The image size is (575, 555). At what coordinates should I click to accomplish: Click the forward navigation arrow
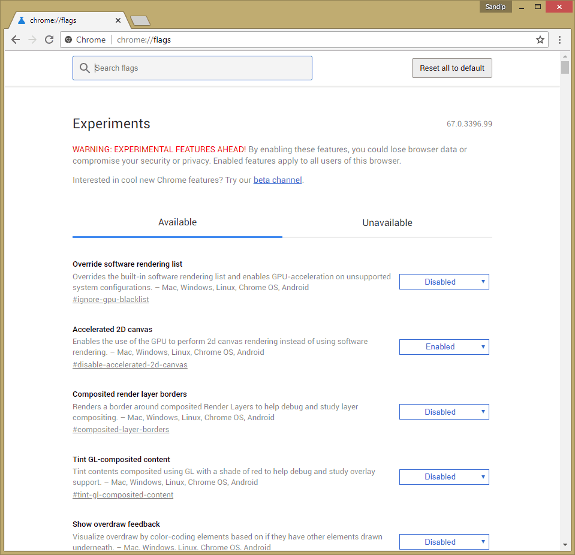(32, 40)
